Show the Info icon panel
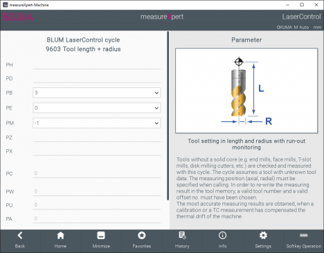324x253 pixels. click(222, 236)
